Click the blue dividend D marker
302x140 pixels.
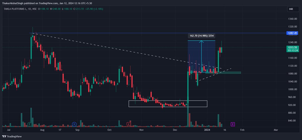[74, 124]
